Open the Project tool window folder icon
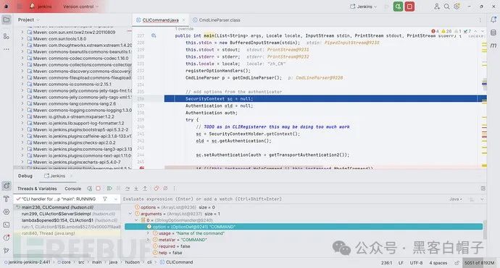This screenshot has width=500, height=268. point(6,20)
